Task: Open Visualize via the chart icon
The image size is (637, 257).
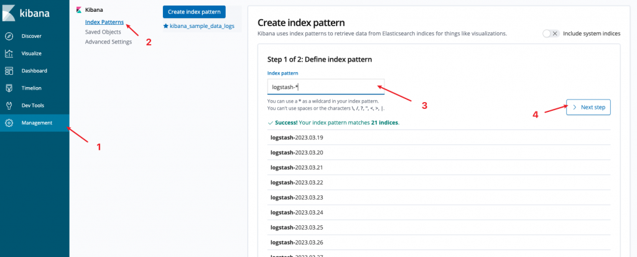Action: pos(9,54)
